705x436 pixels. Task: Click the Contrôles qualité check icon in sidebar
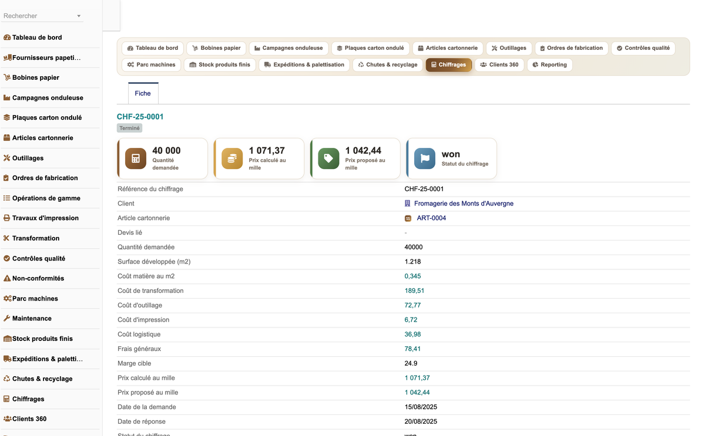coord(7,258)
